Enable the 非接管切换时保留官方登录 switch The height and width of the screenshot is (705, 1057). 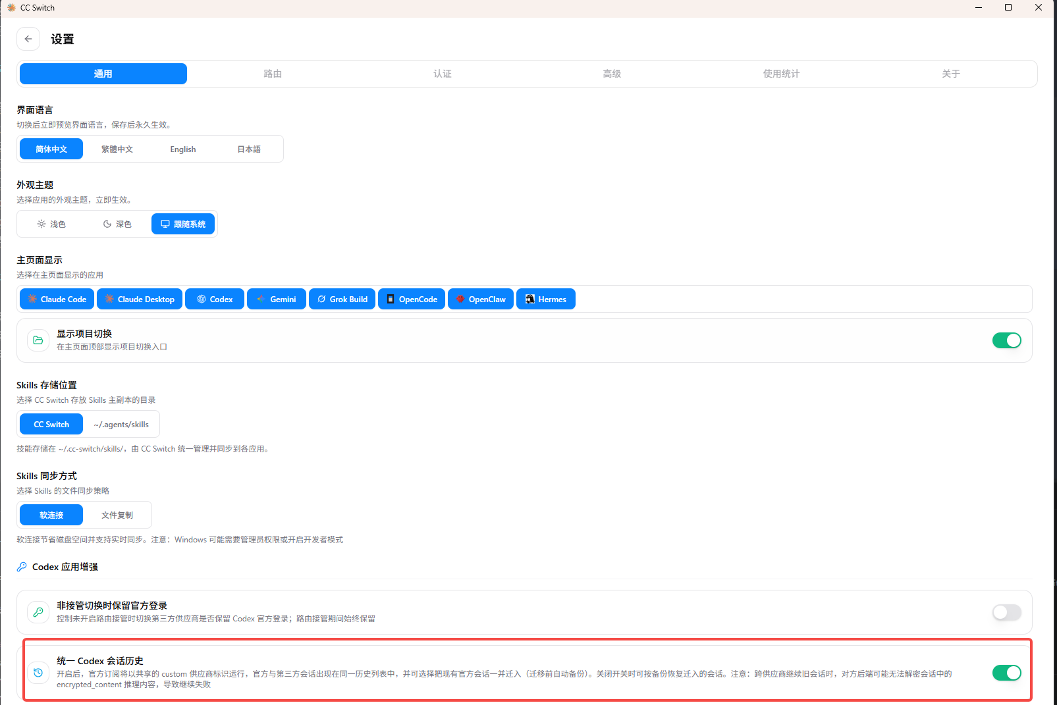(x=1007, y=612)
